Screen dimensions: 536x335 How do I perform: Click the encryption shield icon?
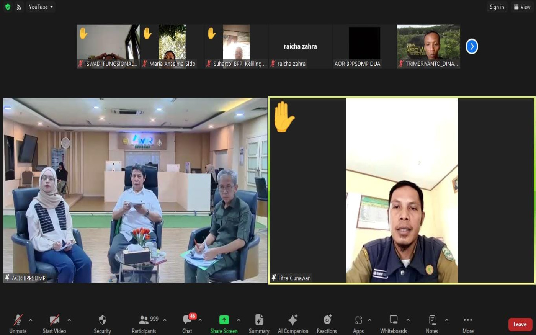tap(8, 7)
